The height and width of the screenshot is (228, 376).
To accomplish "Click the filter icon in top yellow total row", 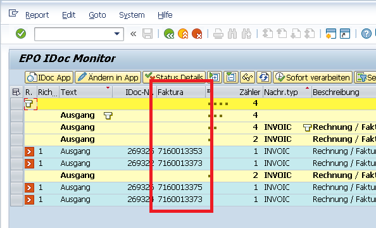I will pyautogui.click(x=29, y=104).
